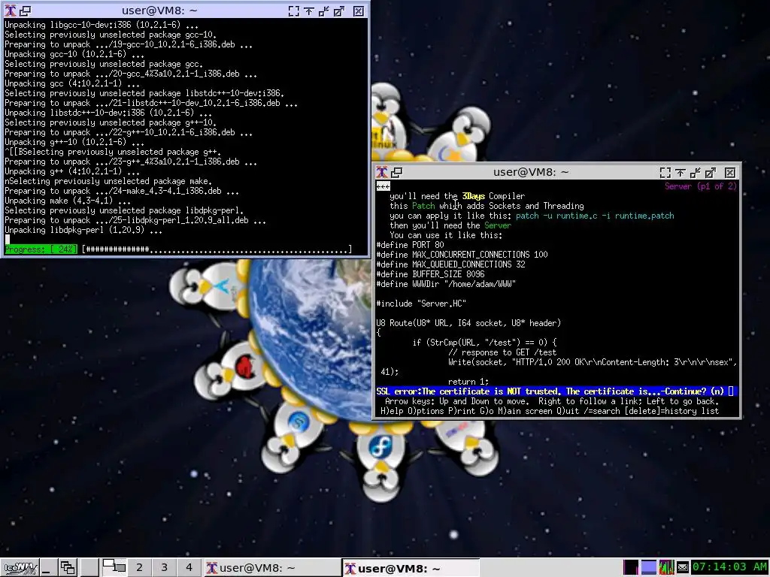Viewport: 770px width, 577px height.
Task: Click the 'Arrow keys: Up and Down' help line
Action: pyautogui.click(x=552, y=401)
